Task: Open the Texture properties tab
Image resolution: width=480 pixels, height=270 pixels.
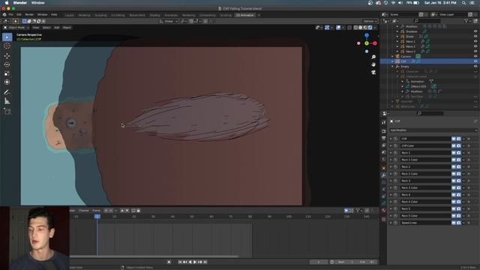Action: point(383,219)
